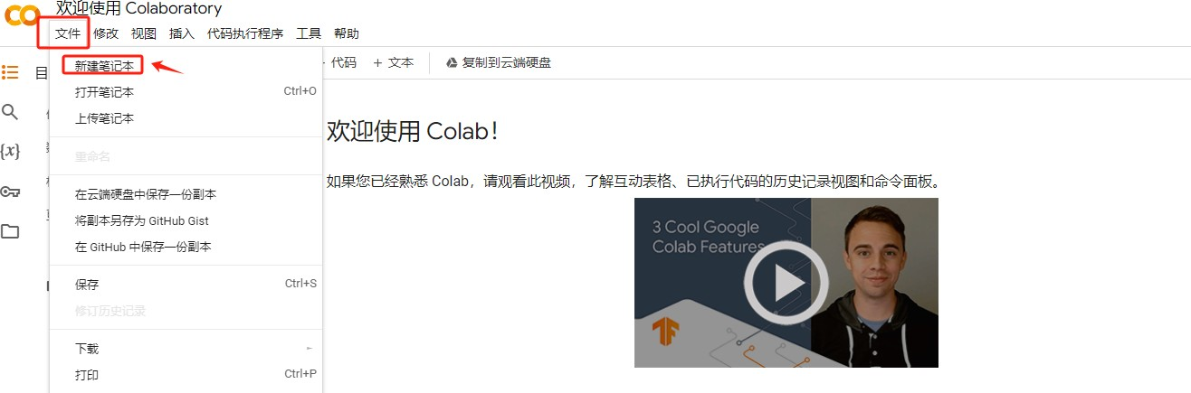
Task: Open the secrets key icon in sidebar
Action: (x=10, y=192)
